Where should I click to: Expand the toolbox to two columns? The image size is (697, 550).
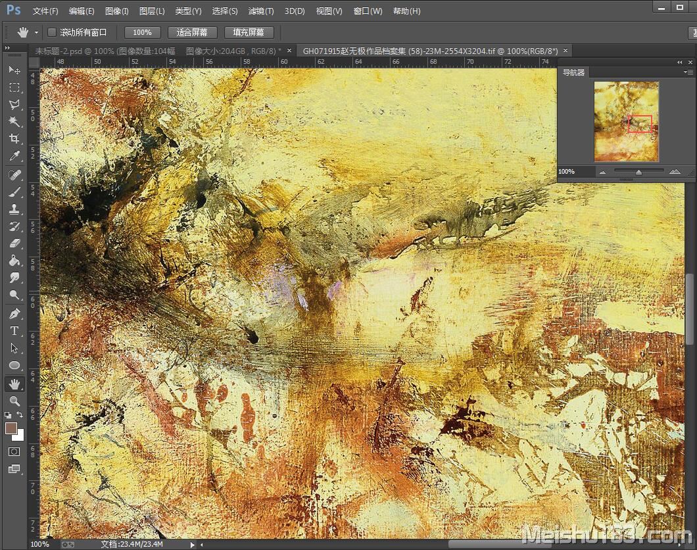7,47
